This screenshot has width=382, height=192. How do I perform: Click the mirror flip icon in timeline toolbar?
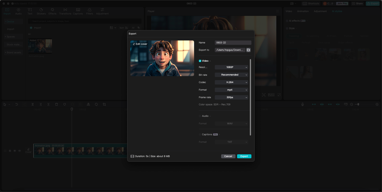88,104
